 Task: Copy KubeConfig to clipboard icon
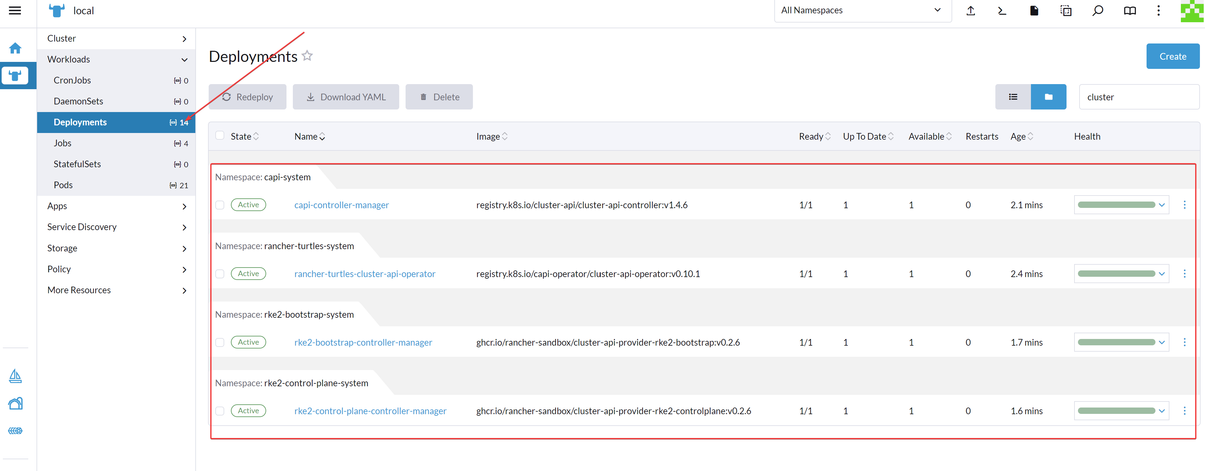(1066, 11)
